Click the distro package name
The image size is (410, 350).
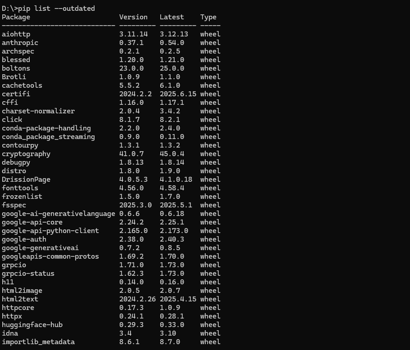point(14,171)
